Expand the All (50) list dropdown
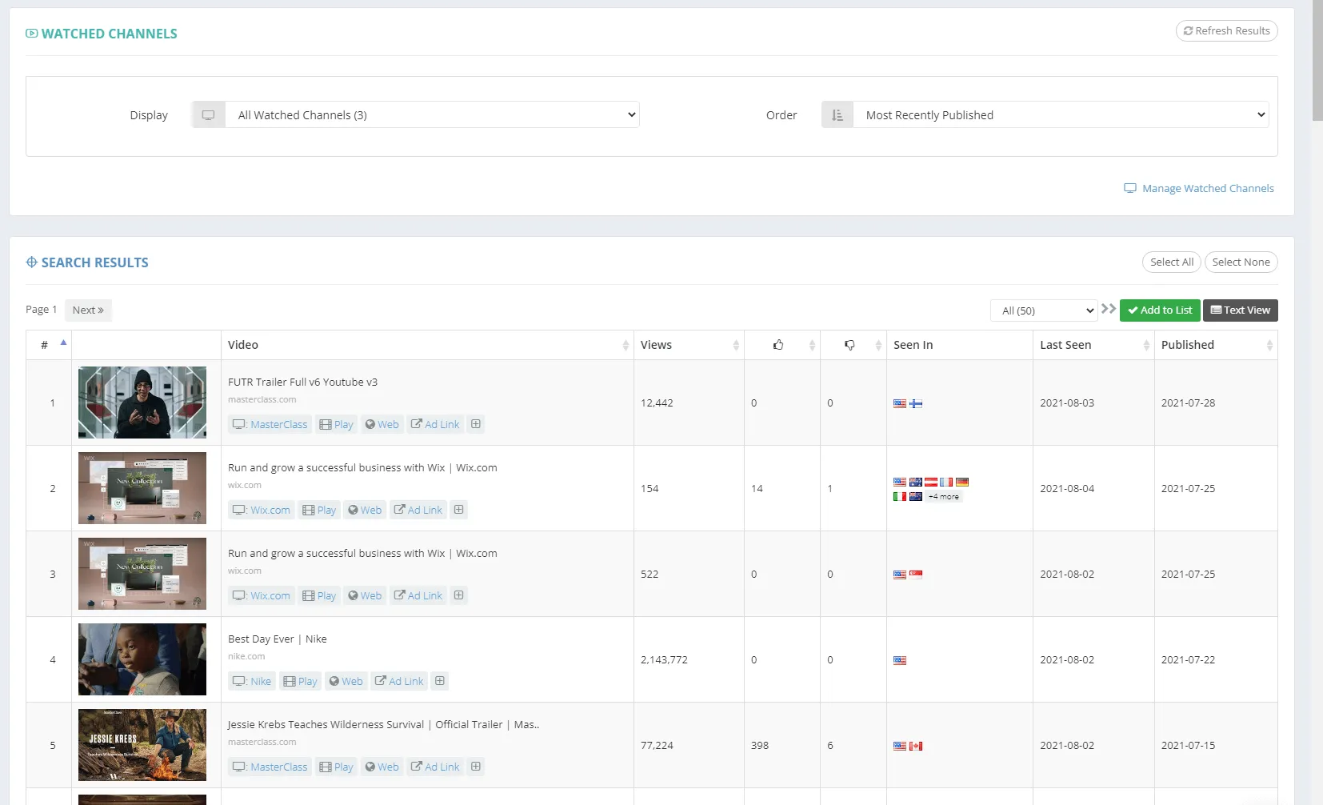1323x805 pixels. point(1043,310)
